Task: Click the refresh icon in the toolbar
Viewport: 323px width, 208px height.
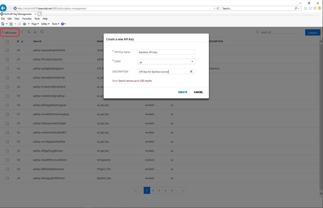Action: click(x=42, y=32)
